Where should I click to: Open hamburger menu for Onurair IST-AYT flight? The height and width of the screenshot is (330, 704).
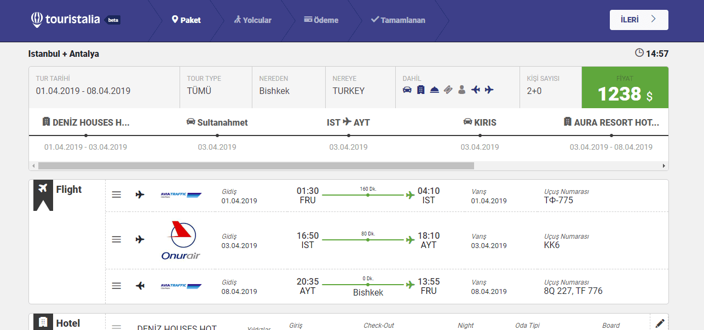tap(116, 239)
